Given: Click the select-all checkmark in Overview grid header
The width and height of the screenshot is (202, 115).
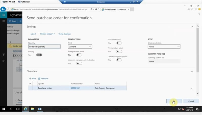Looking at the screenshot, I should point(30,84).
